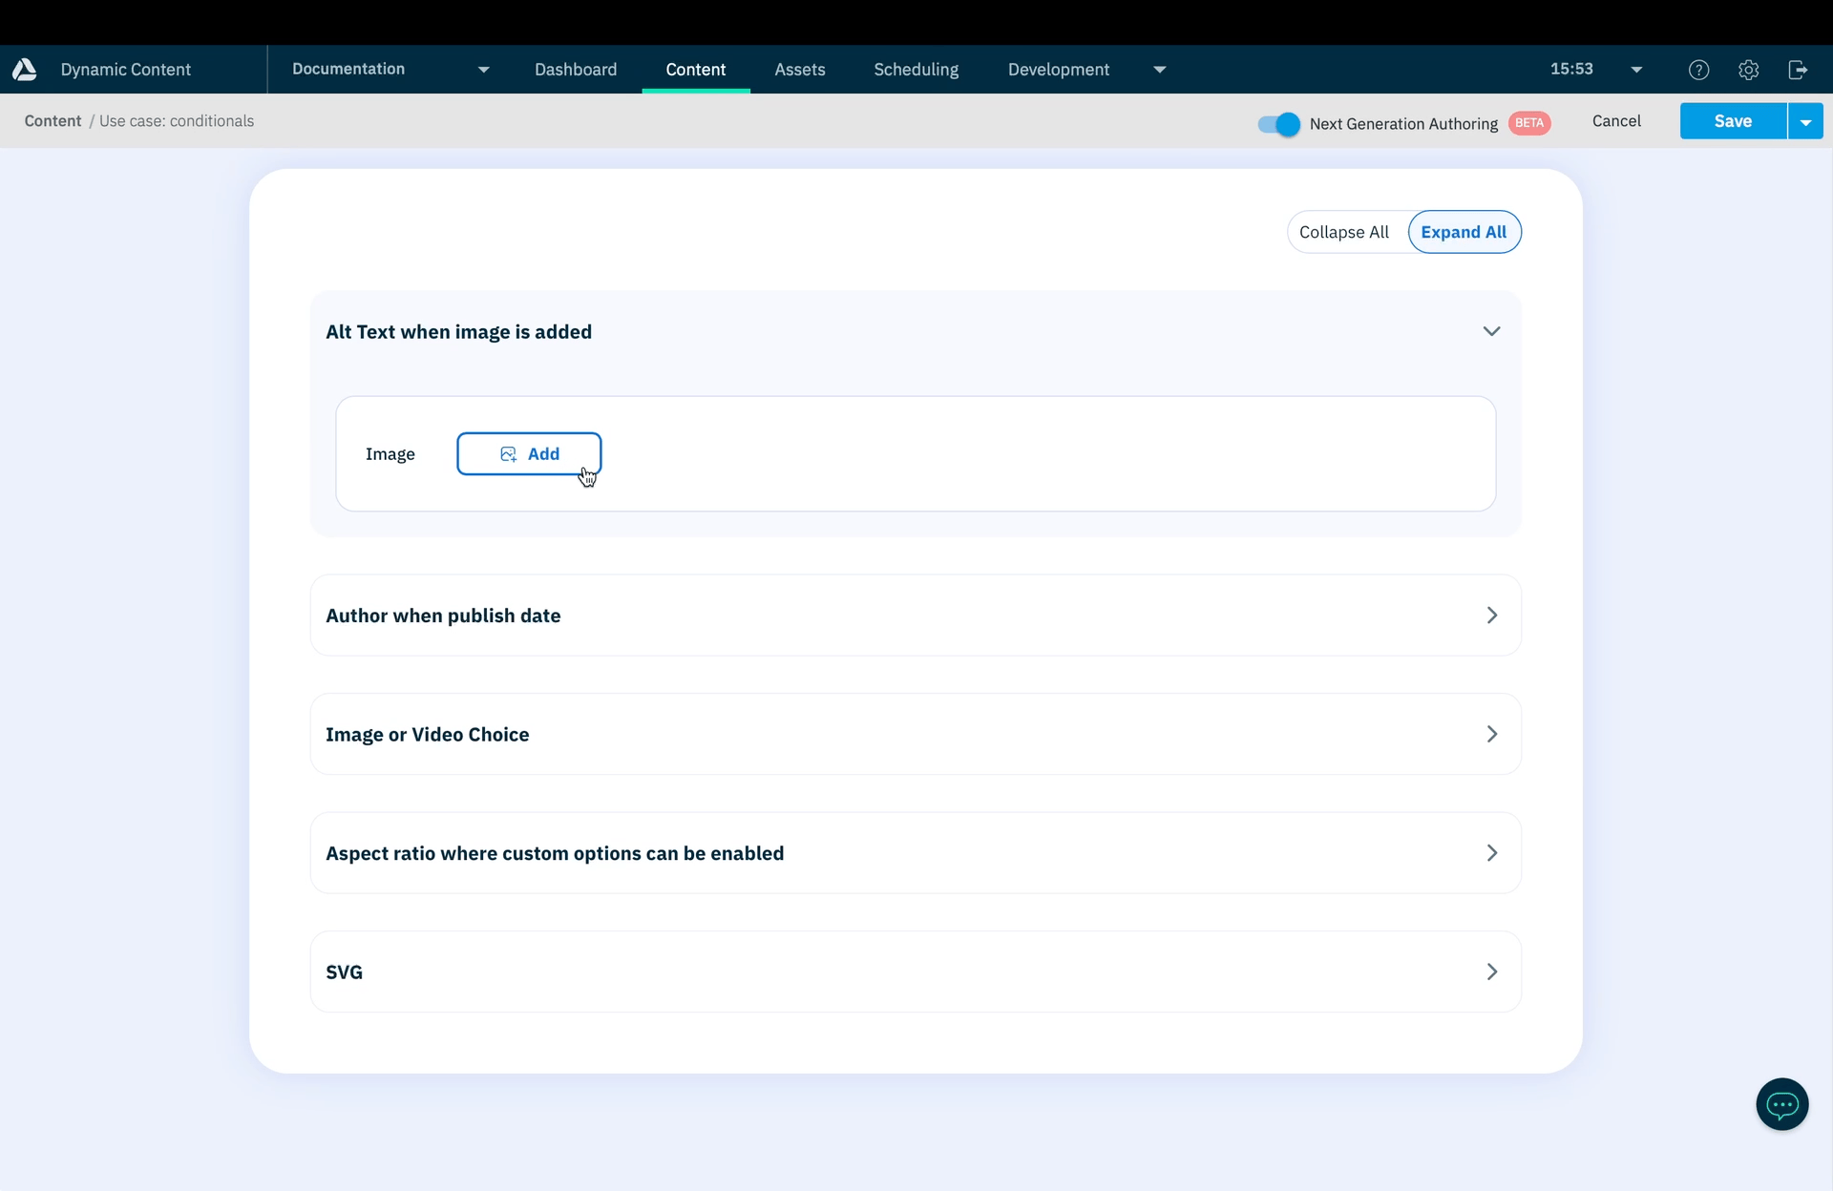The image size is (1833, 1191).
Task: Expand the Author when publish date section
Action: [1491, 616]
